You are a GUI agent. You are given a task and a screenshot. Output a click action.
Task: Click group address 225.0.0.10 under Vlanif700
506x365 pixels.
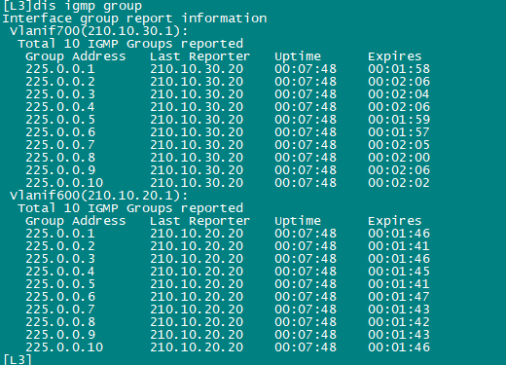(x=64, y=183)
